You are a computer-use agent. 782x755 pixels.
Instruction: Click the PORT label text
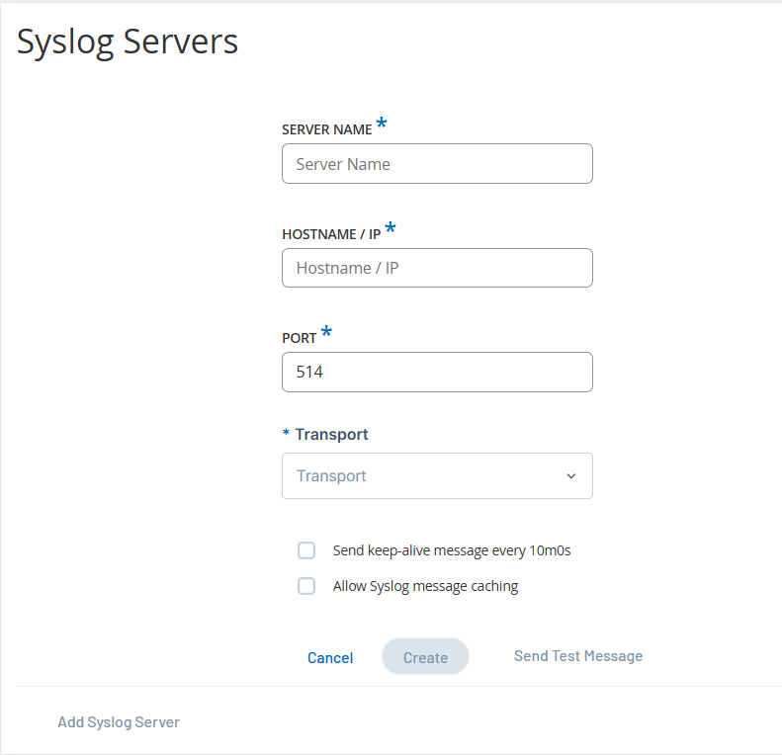(x=300, y=338)
